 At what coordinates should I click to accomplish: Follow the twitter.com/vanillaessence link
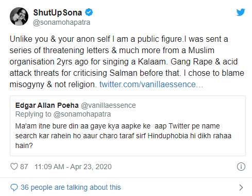(x=151, y=85)
